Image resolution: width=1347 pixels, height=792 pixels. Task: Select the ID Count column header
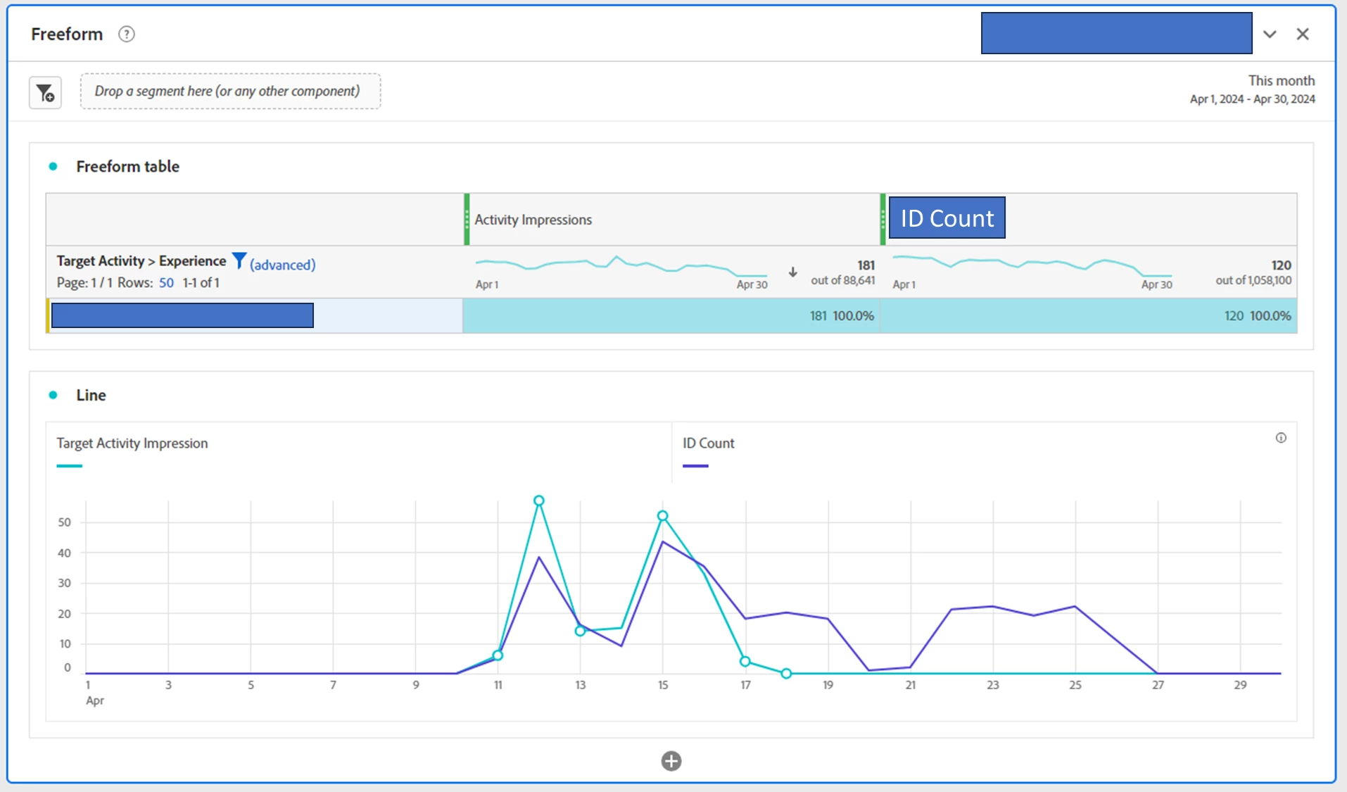(x=947, y=218)
